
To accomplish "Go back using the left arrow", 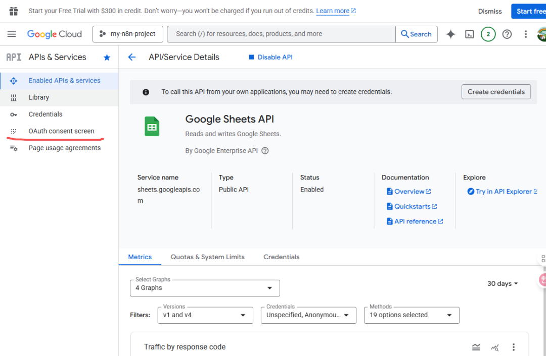I will click(132, 57).
